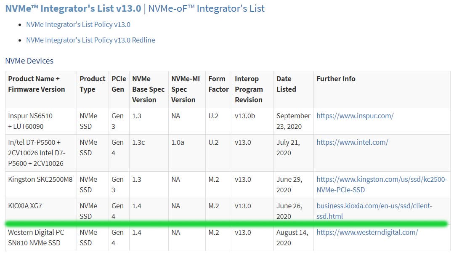
Task: Open the Kingston KC2500 SSD link
Action: [381, 185]
